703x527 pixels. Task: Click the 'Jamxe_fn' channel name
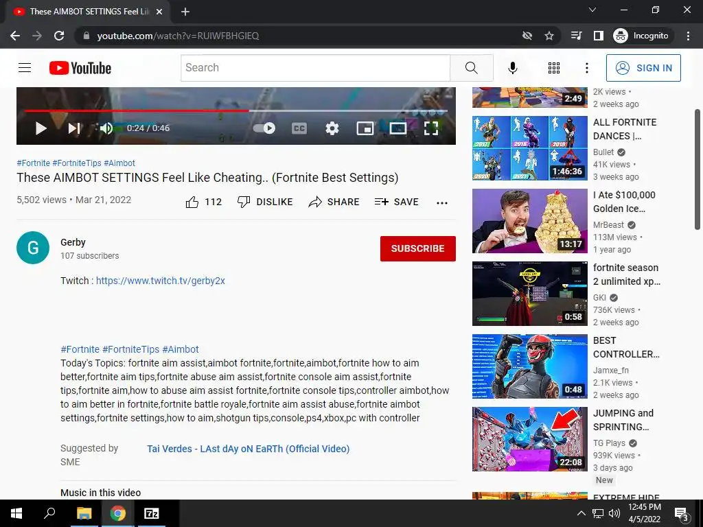(x=610, y=371)
